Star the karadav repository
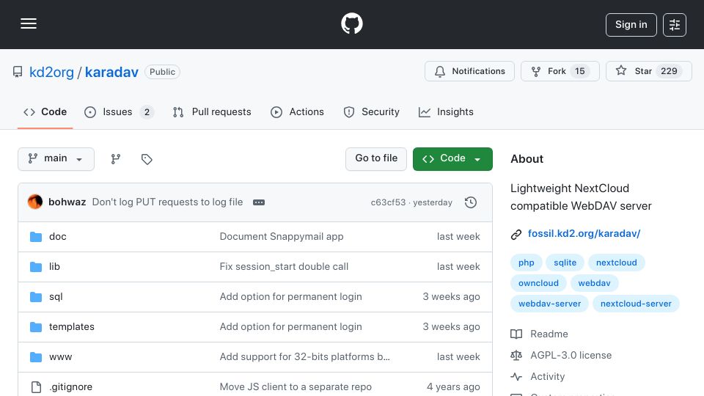This screenshot has height=396, width=704. [x=648, y=71]
